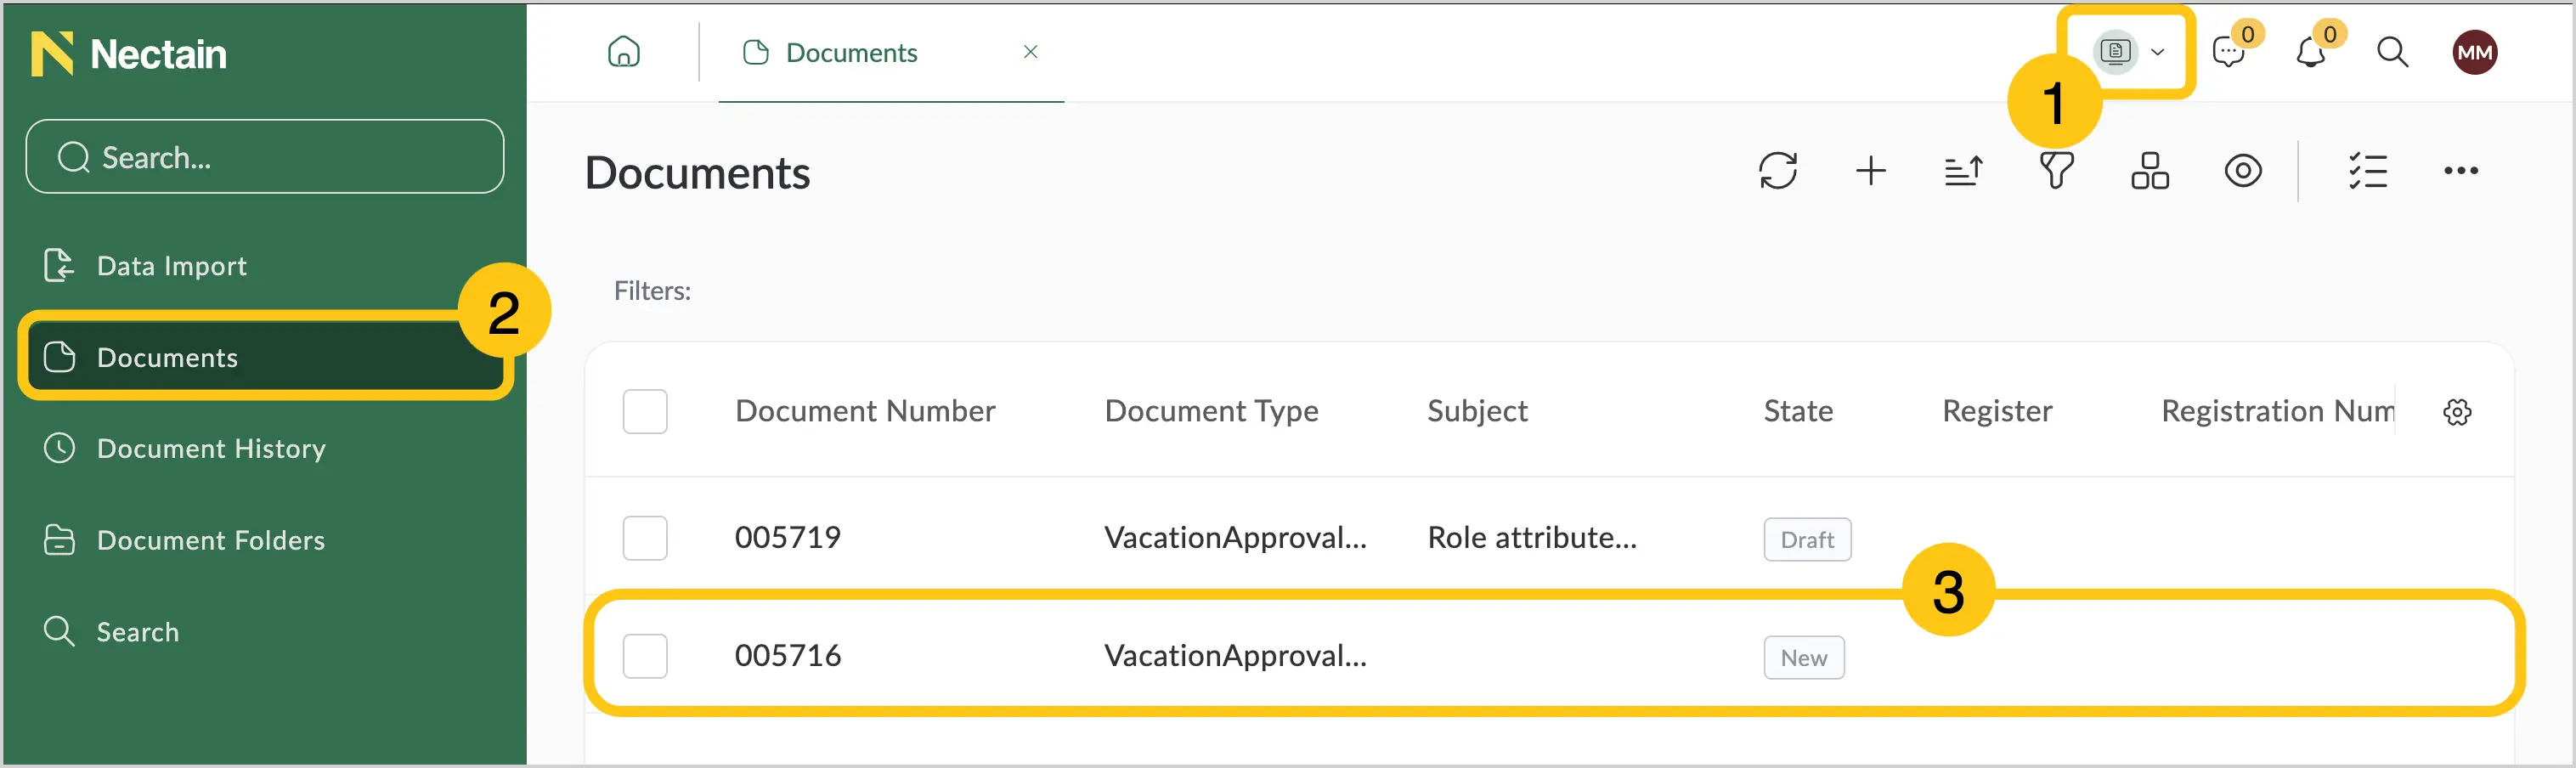The width and height of the screenshot is (2576, 768).
Task: Check the box for document 005716
Action: tap(645, 656)
